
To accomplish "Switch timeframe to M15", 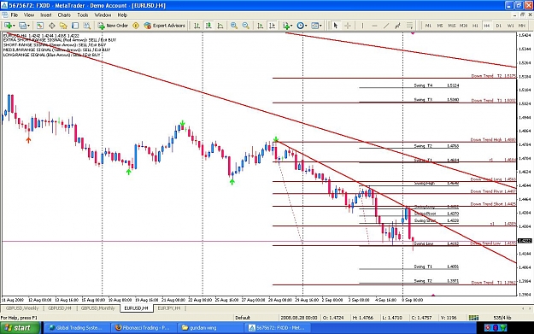I will tap(452, 26).
